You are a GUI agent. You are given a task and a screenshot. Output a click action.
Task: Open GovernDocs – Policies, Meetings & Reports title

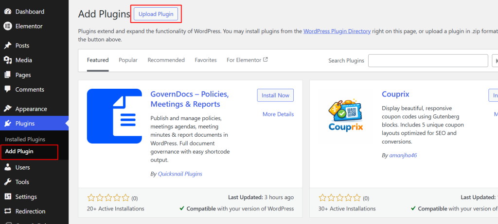190,99
